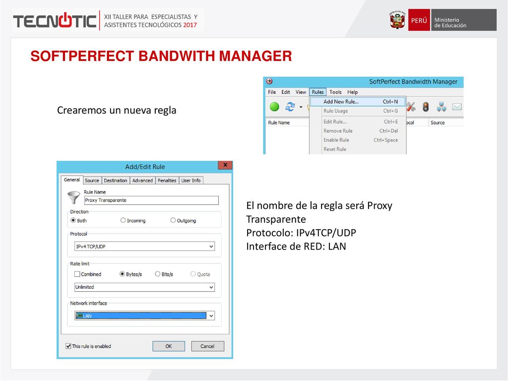Open the Protocol IPv4 TCP/UDP dropdown
Viewport: 508px width, 381px height.
[x=144, y=247]
